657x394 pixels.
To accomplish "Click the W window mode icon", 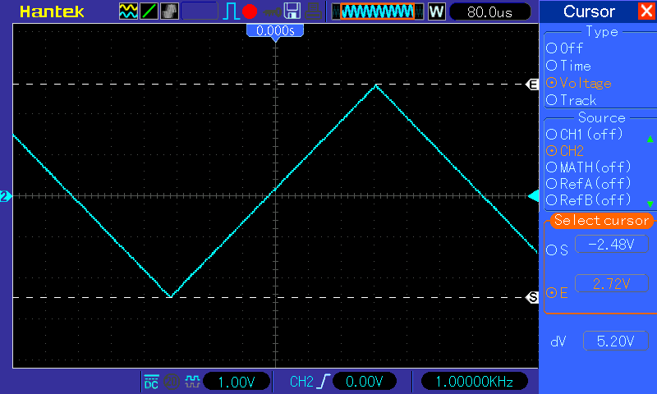I will pos(436,11).
